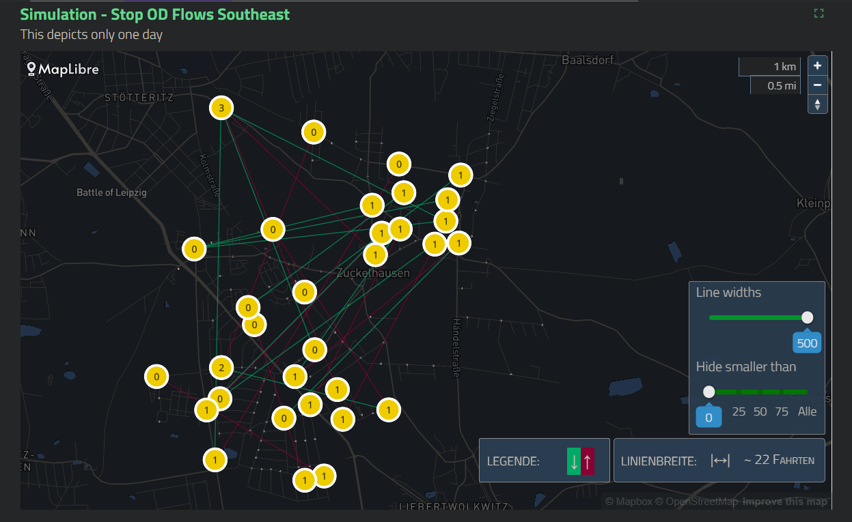Zoom out using the − map control
The height and width of the screenshot is (522, 852).
pos(817,85)
